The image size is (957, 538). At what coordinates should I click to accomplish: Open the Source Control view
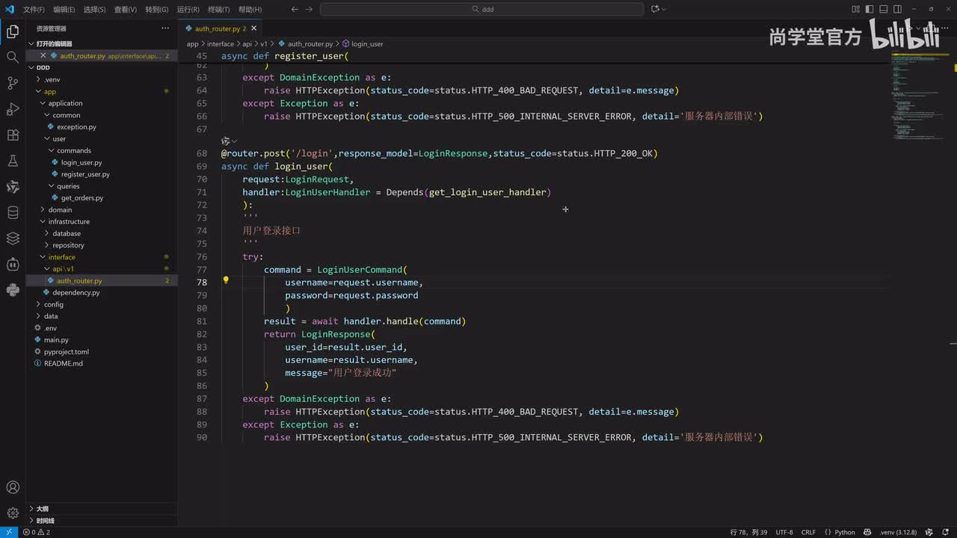point(13,83)
